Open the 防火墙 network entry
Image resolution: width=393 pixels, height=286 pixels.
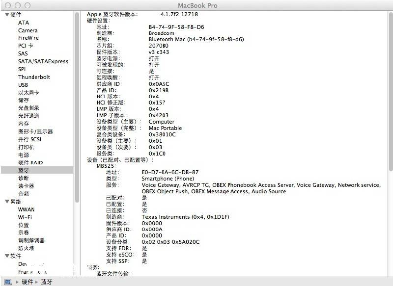26,248
